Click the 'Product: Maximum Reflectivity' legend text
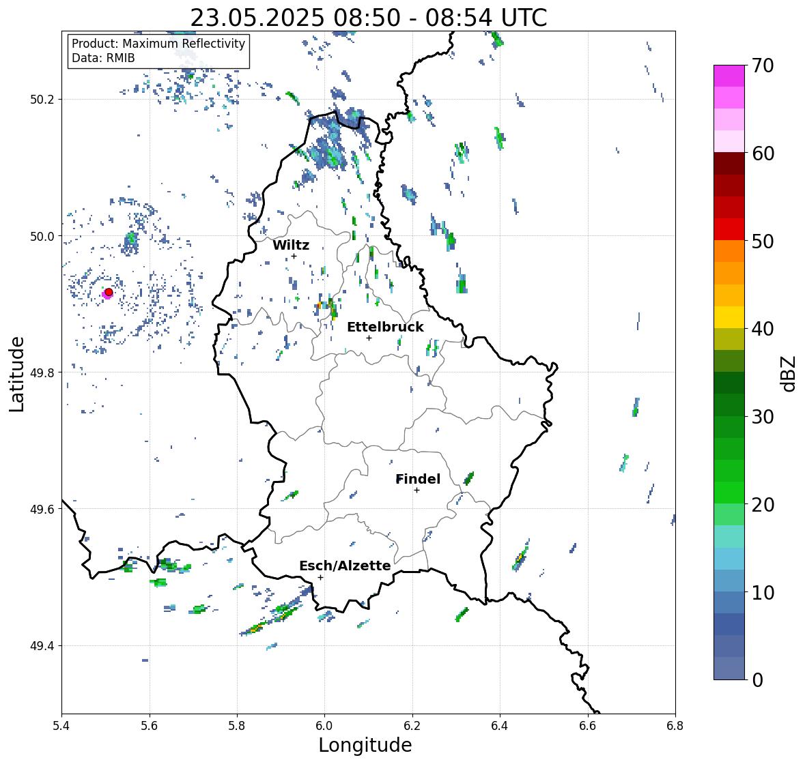This screenshot has width=805, height=762. tap(158, 44)
